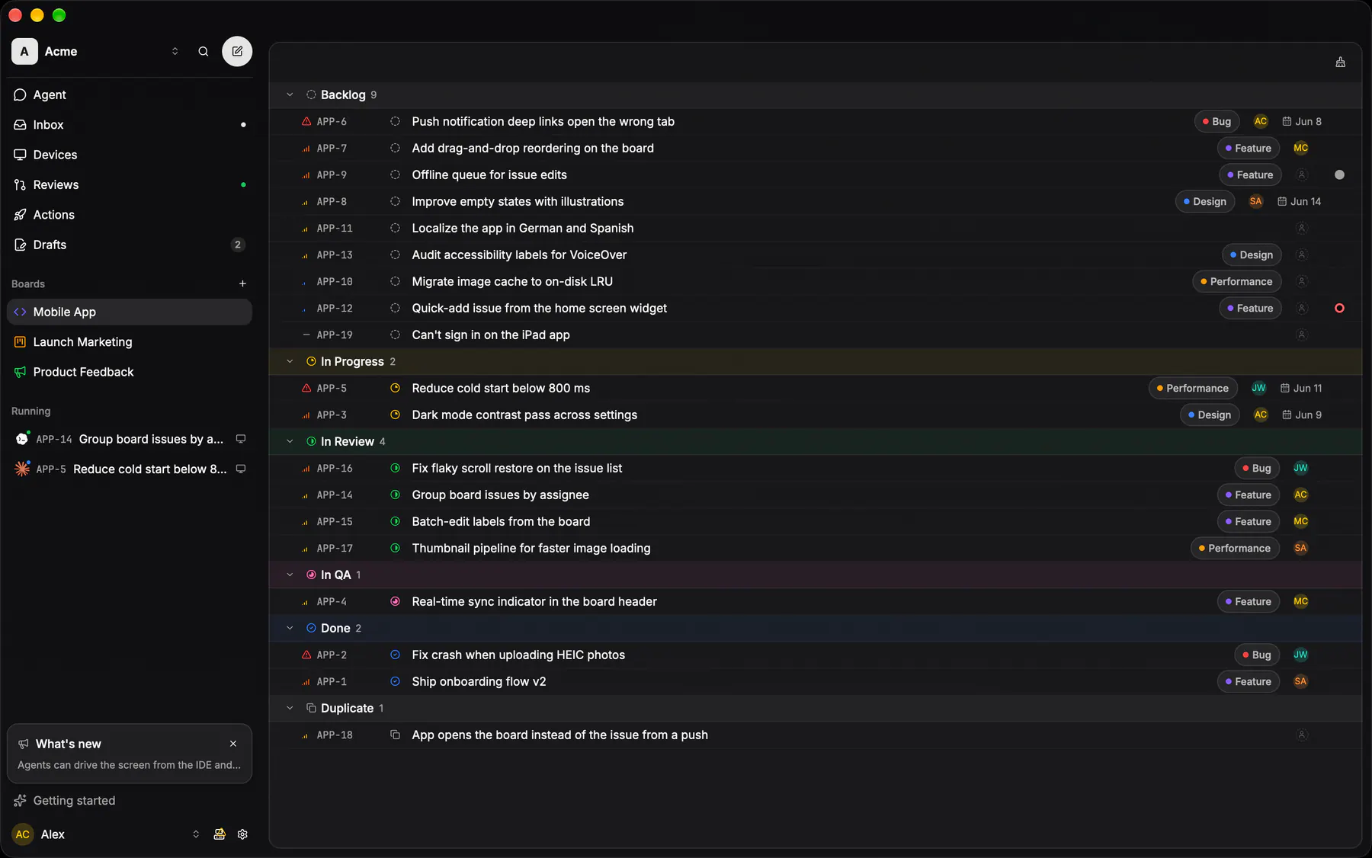The image size is (1372, 858).
Task: Collapse the In Review group chevron
Action: (290, 441)
